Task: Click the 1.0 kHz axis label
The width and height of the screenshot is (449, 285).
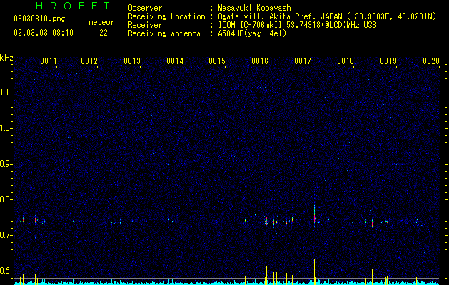Action: click(x=6, y=128)
